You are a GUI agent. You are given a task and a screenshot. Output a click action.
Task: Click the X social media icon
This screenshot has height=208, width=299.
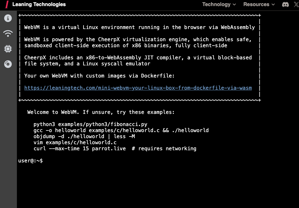tap(296, 4)
